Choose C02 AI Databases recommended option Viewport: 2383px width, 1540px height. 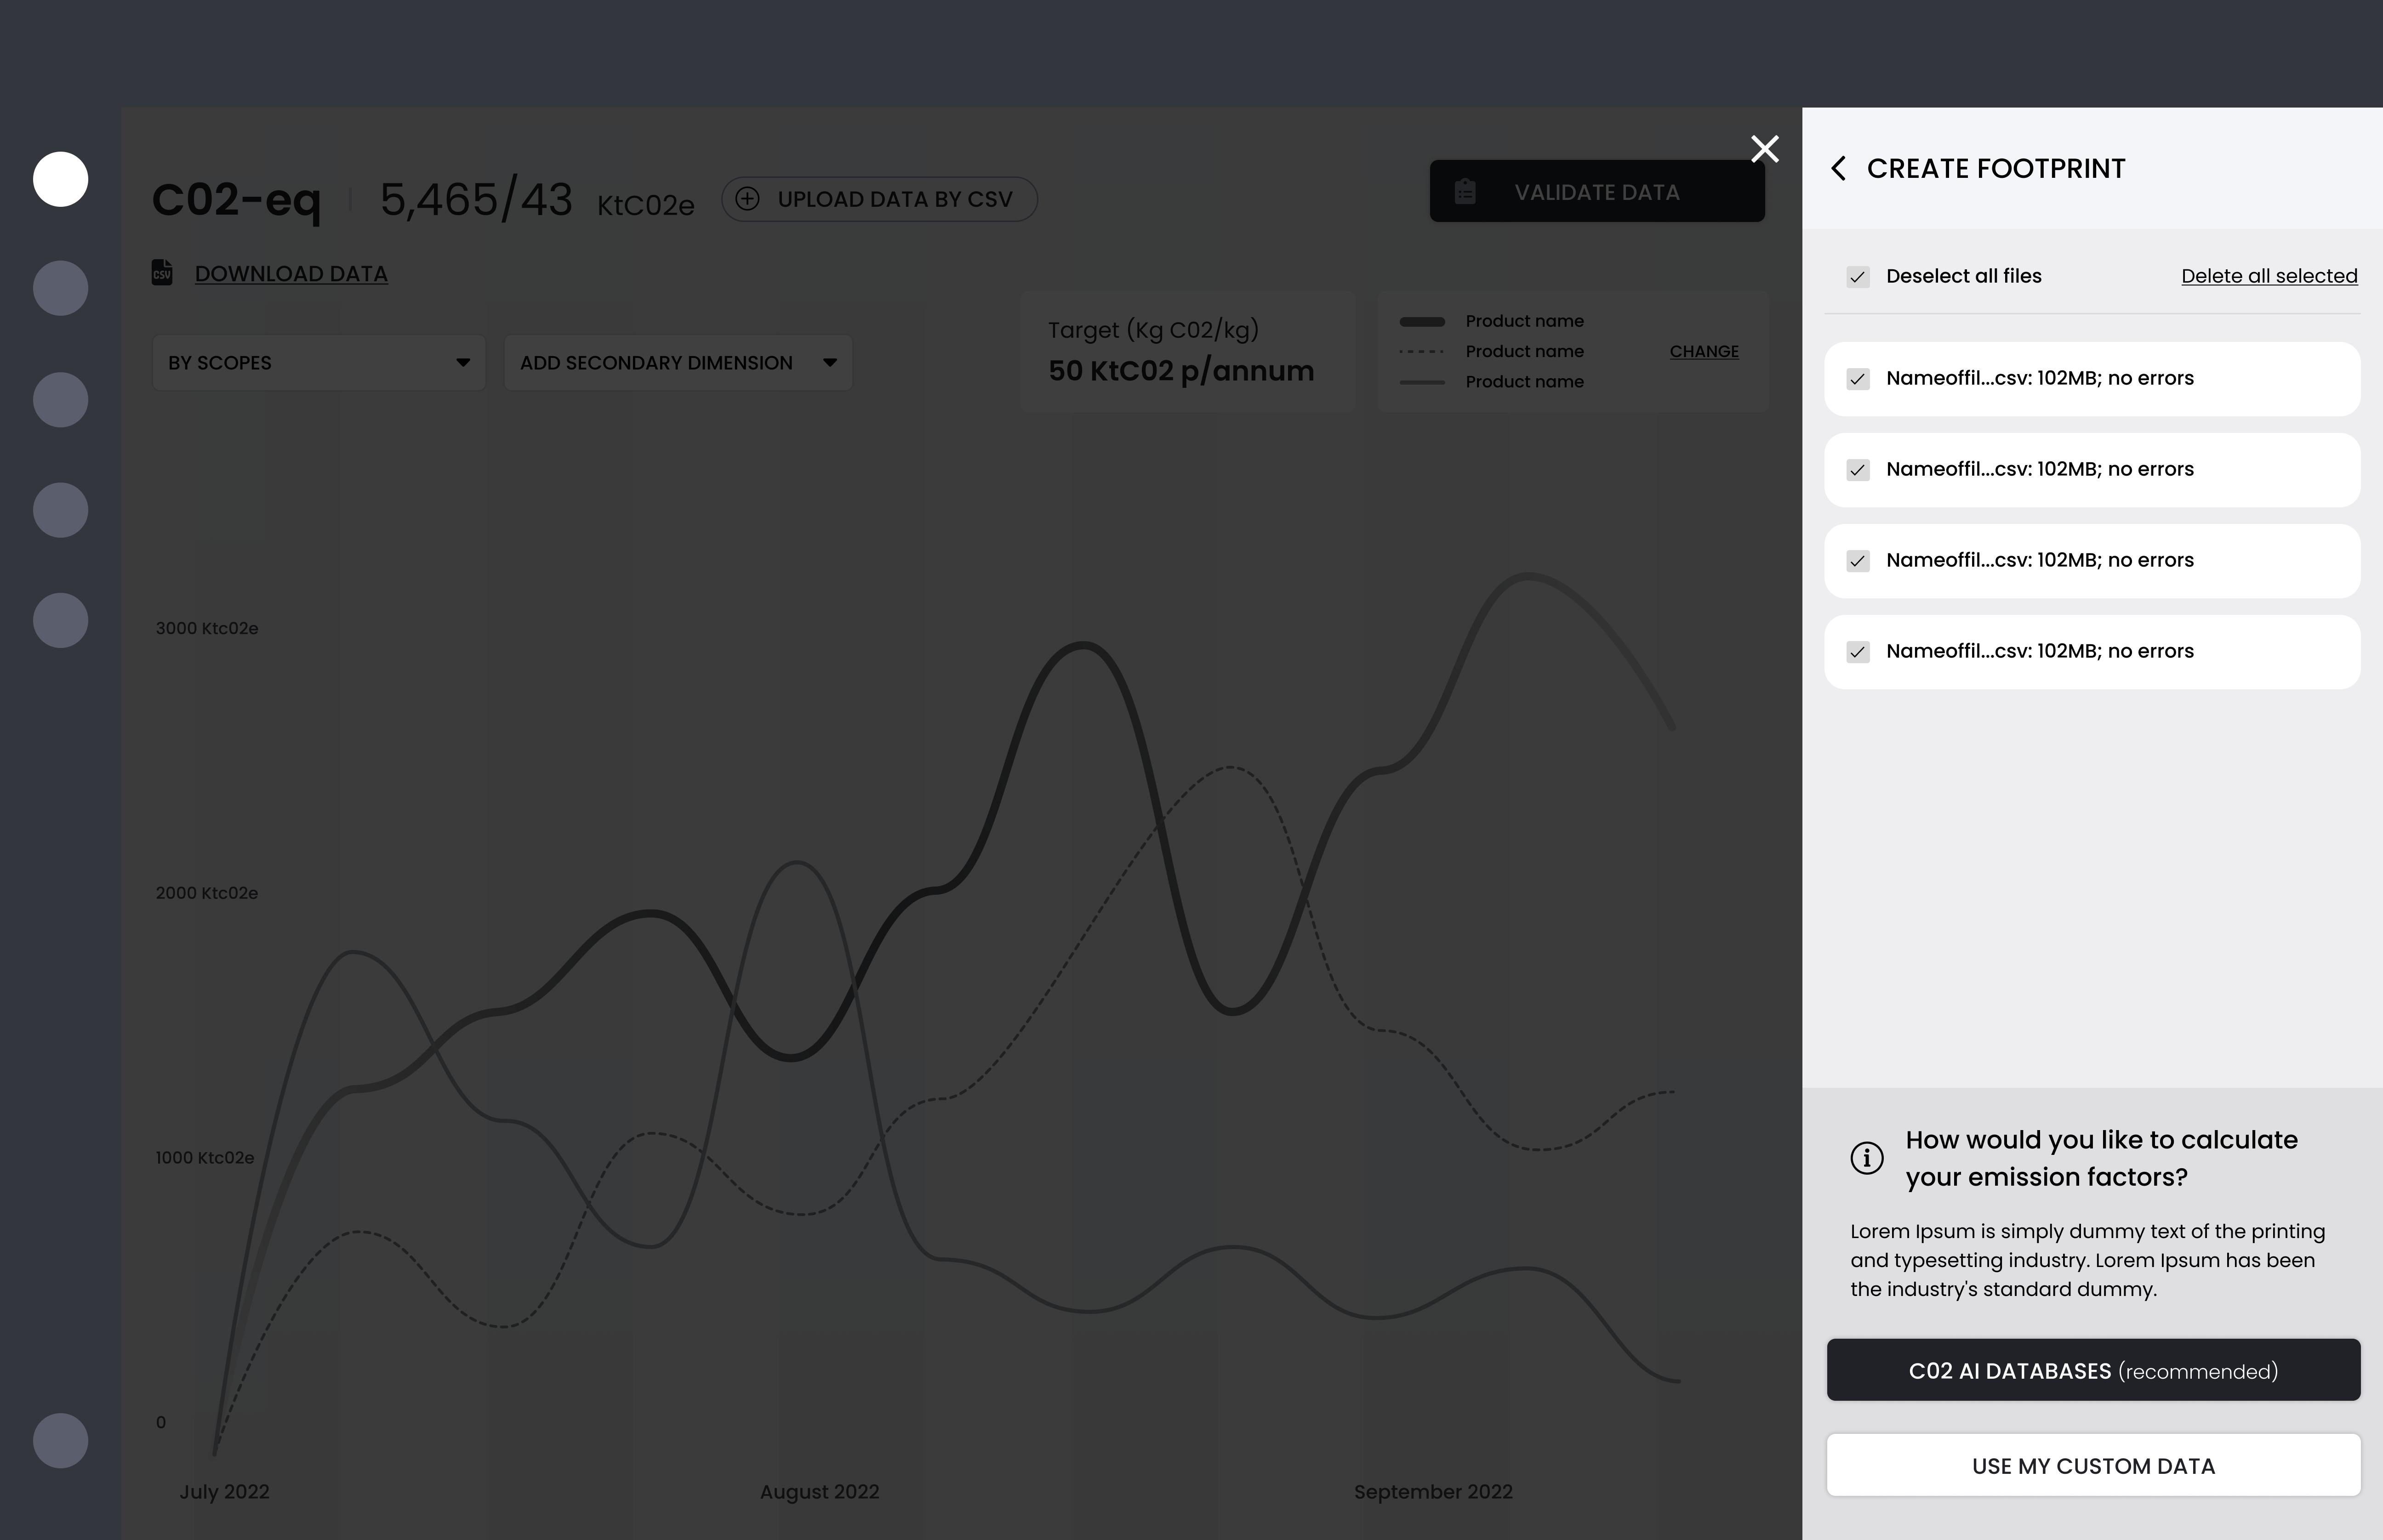click(x=2092, y=1370)
